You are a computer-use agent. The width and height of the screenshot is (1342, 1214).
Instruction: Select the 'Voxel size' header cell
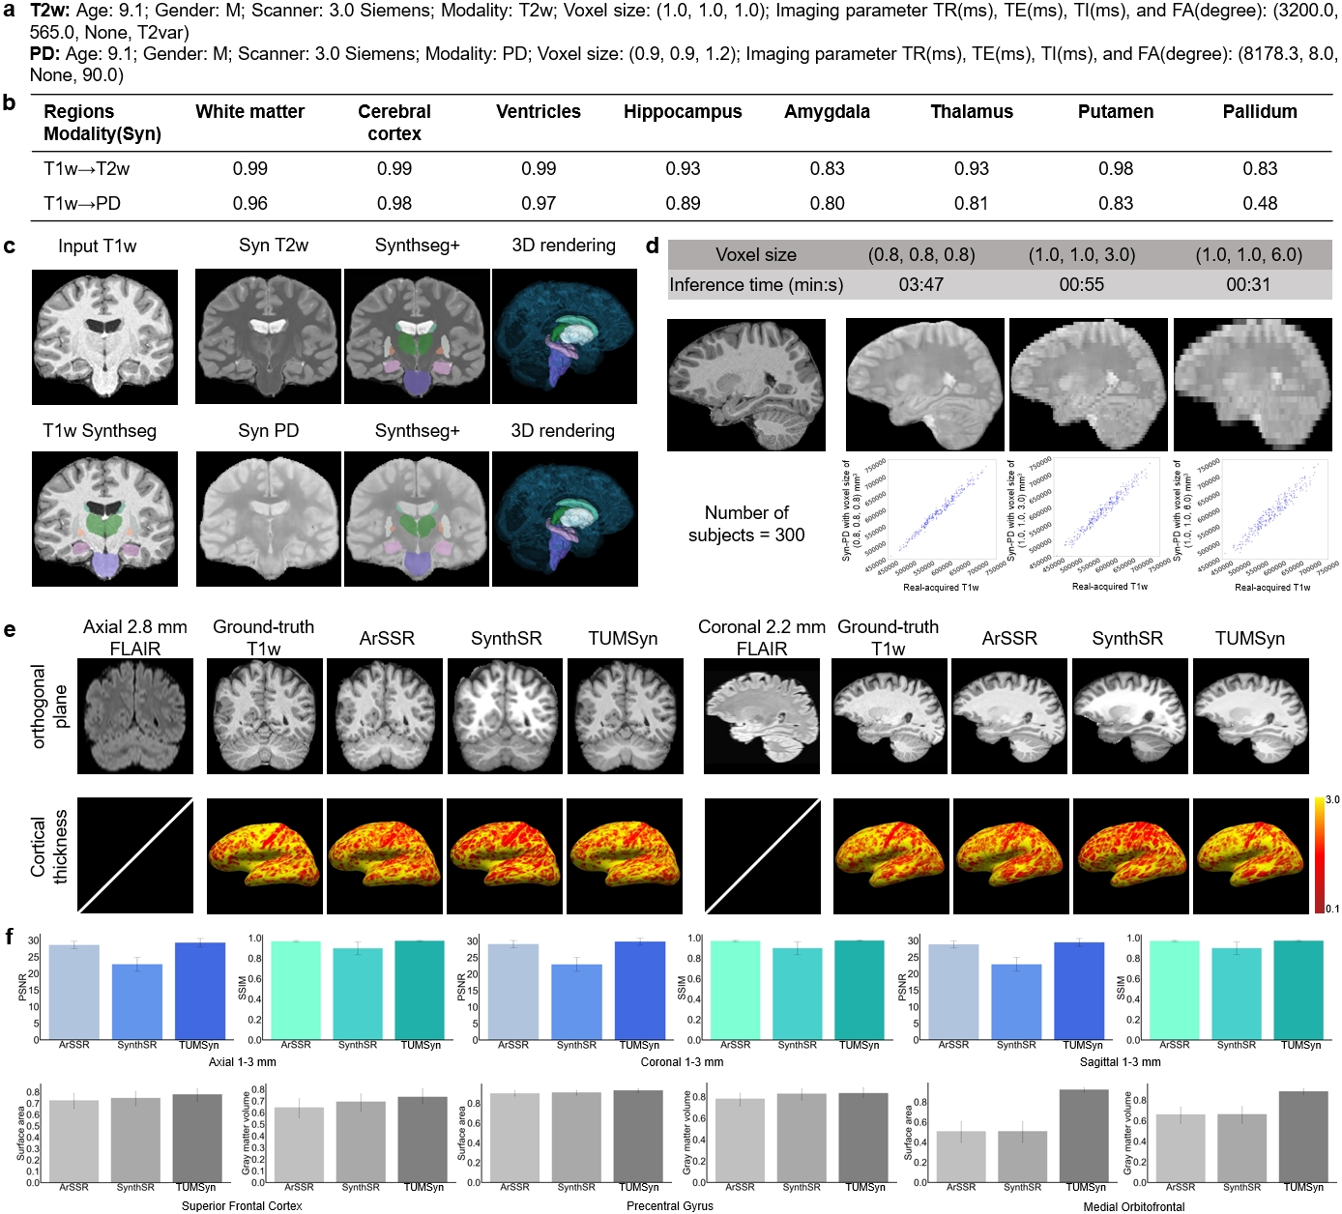pyautogui.click(x=756, y=255)
